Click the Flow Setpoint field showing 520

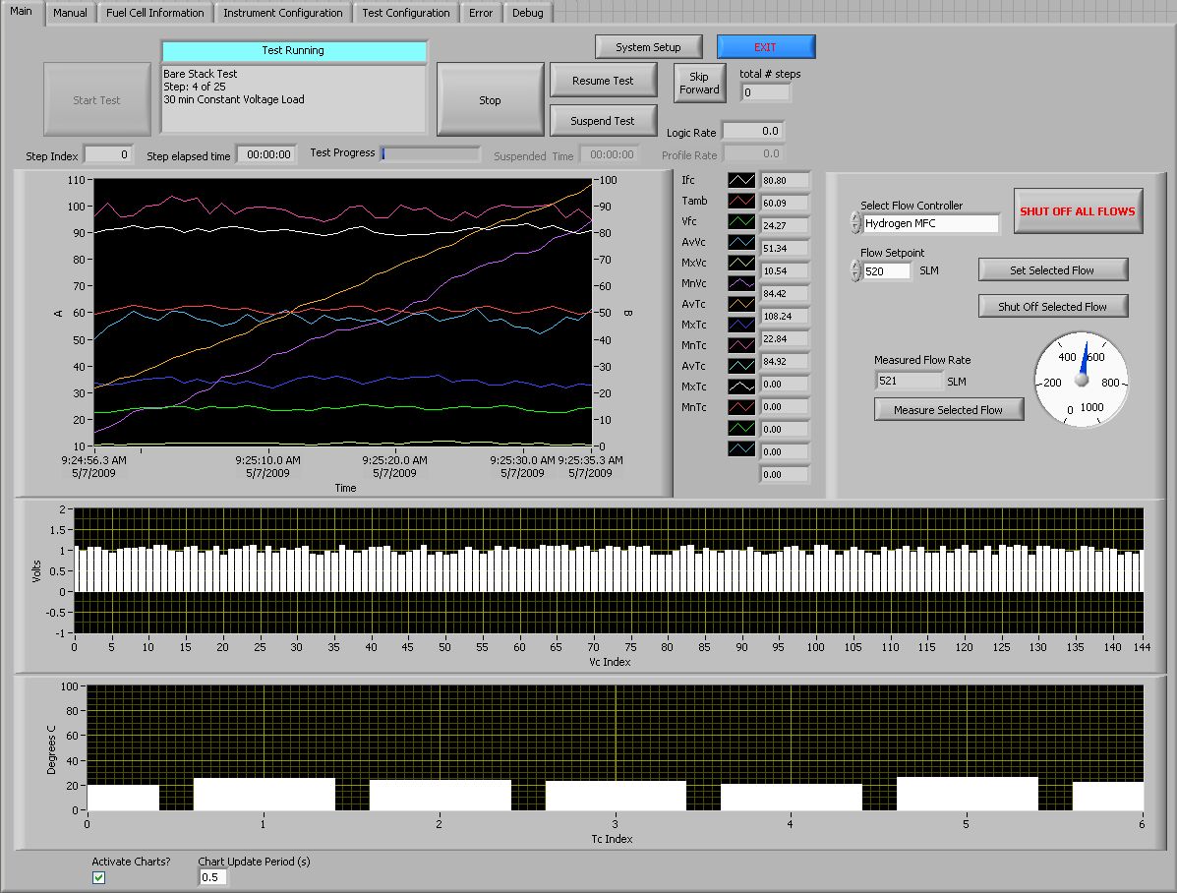coord(887,271)
